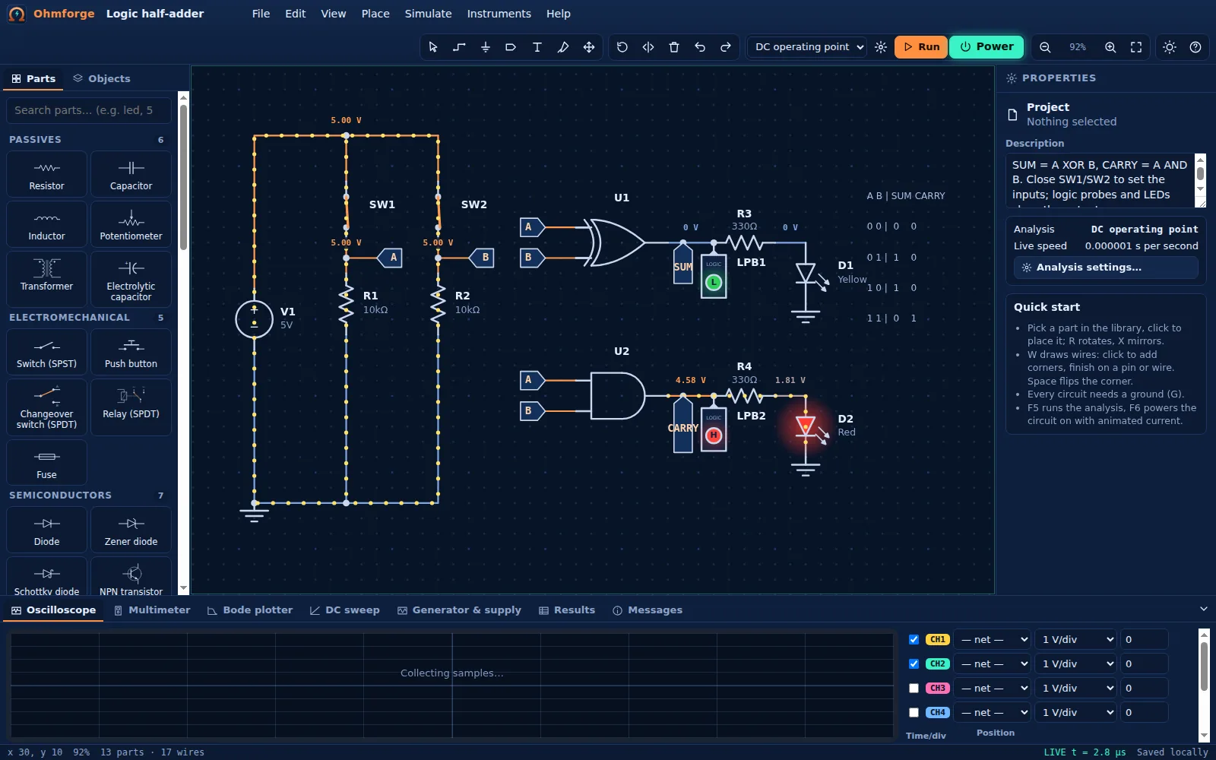Pick the Capacitor part
The width and height of the screenshot is (1216, 760).
pyautogui.click(x=131, y=174)
